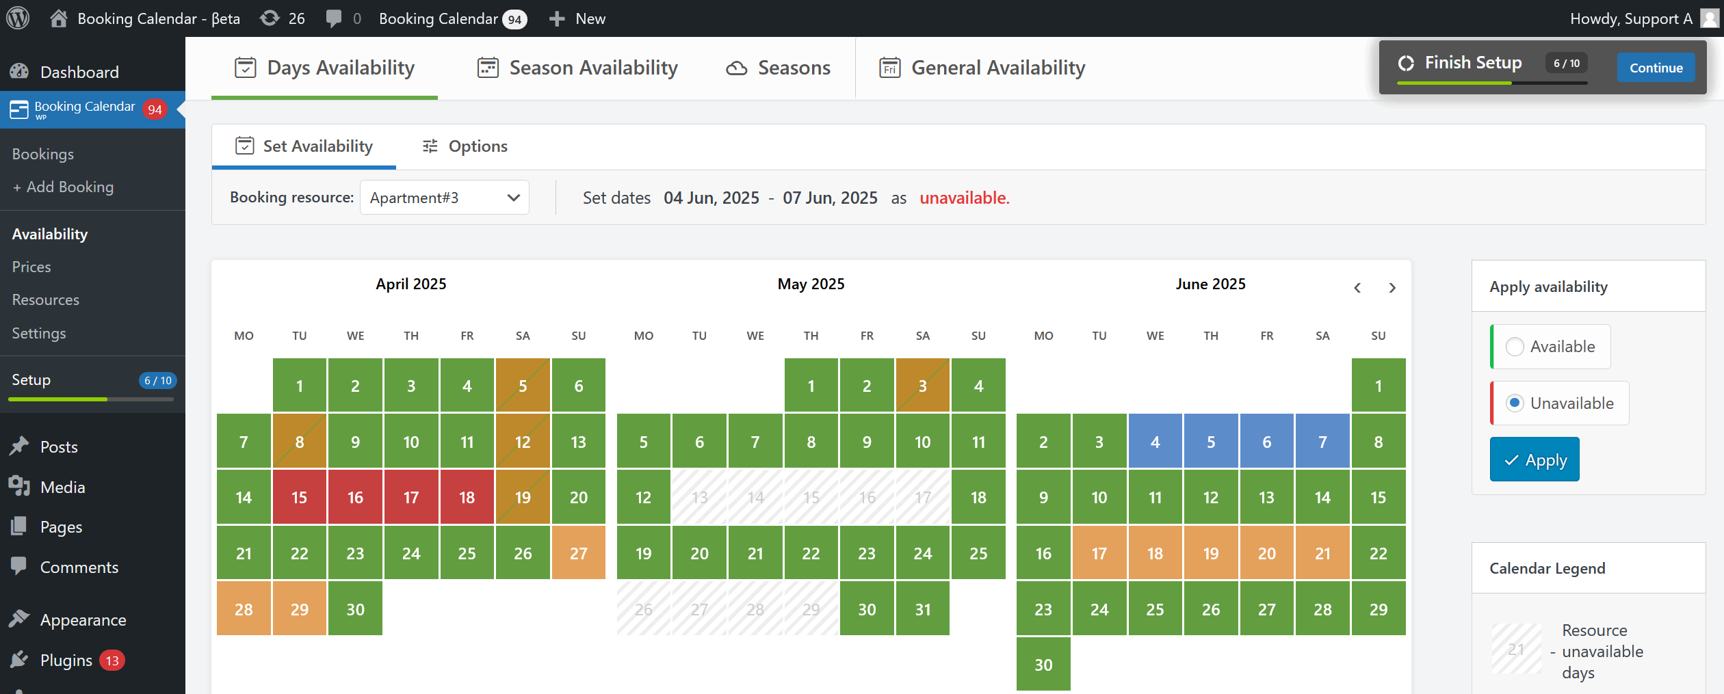Click the 07 Jun, 2025 end date text

pyautogui.click(x=830, y=198)
